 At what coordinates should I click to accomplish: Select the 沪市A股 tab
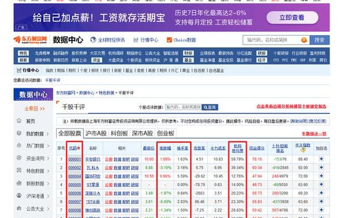click(96, 133)
